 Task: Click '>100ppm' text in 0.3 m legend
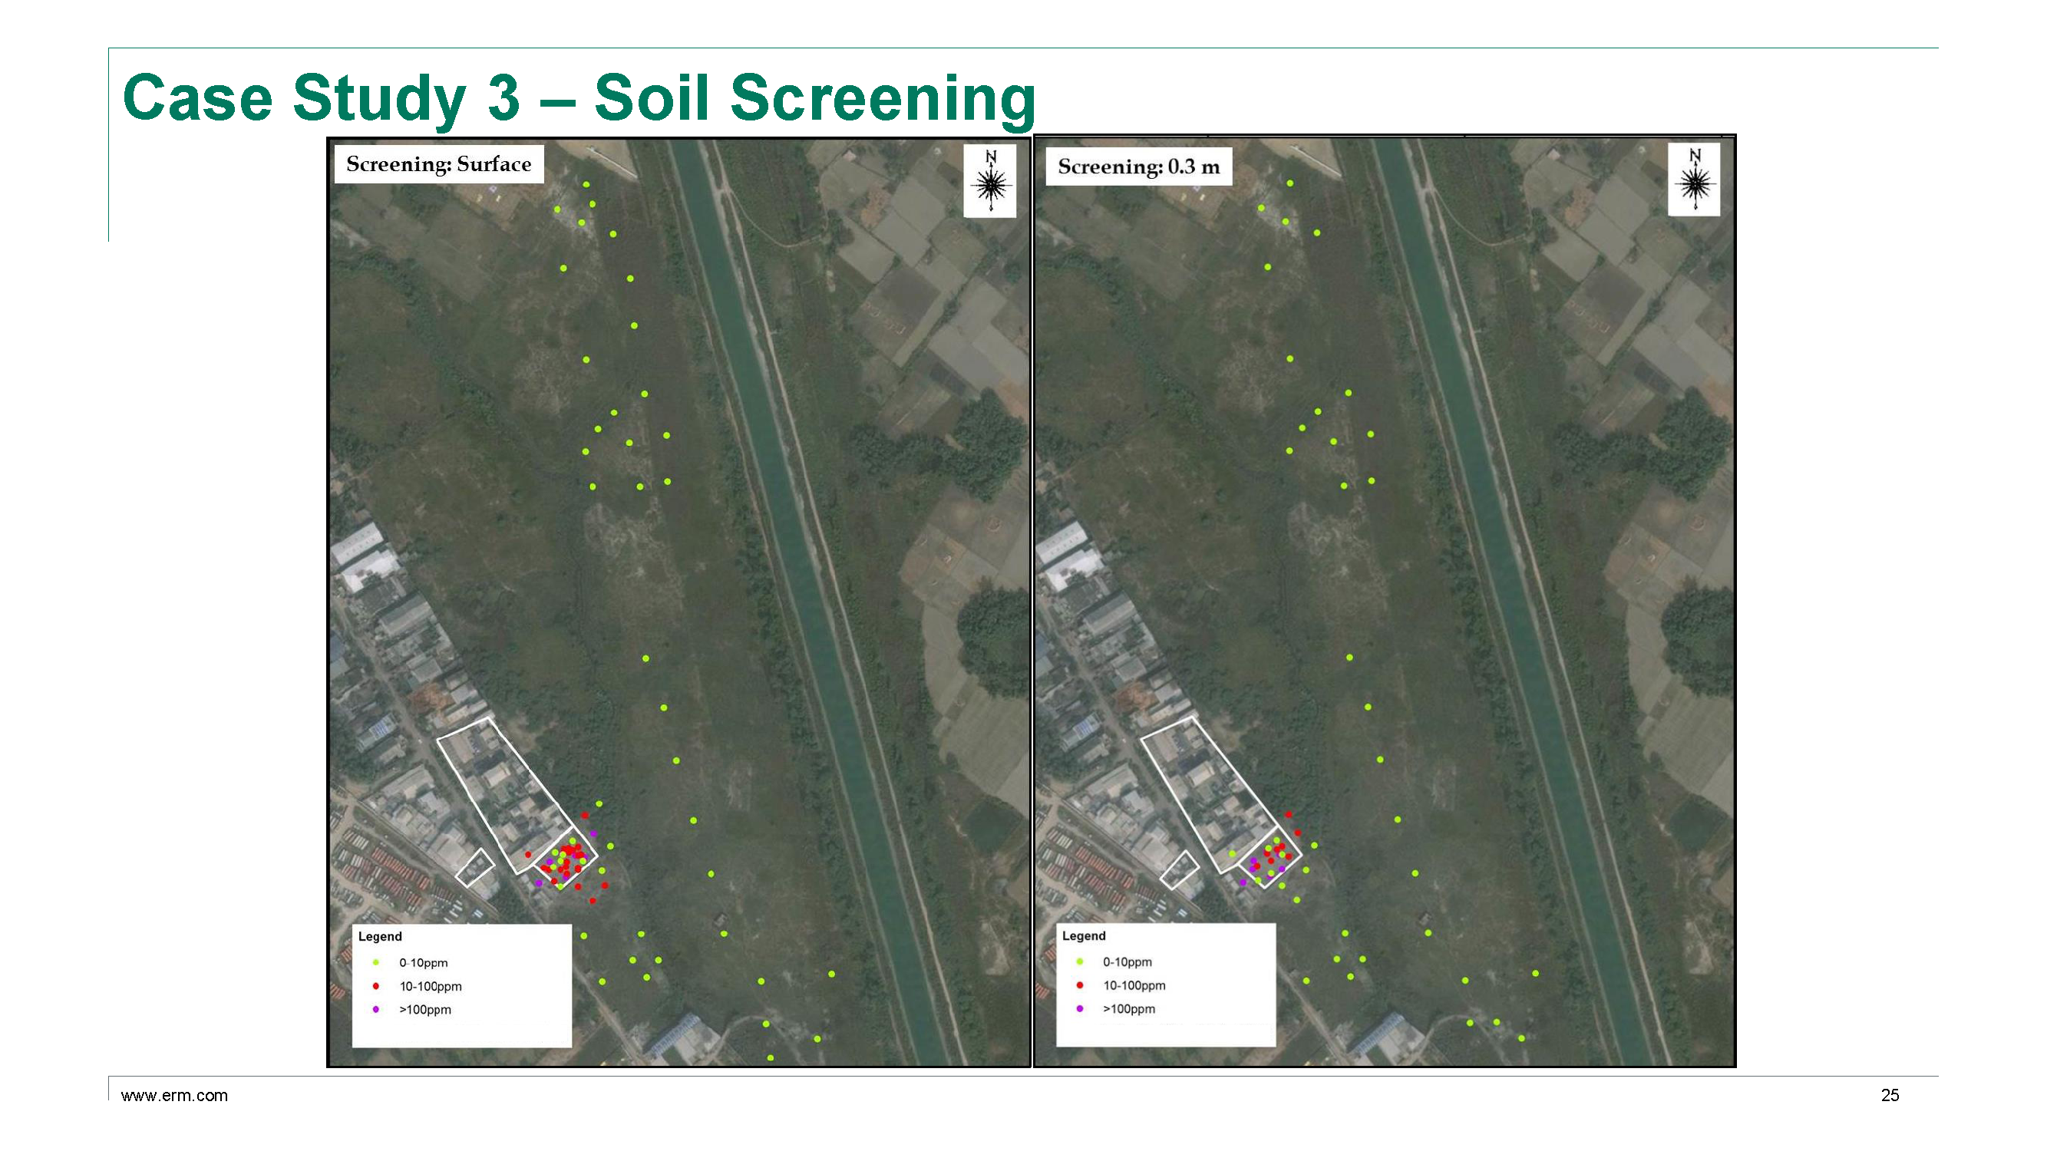coord(1129,1009)
